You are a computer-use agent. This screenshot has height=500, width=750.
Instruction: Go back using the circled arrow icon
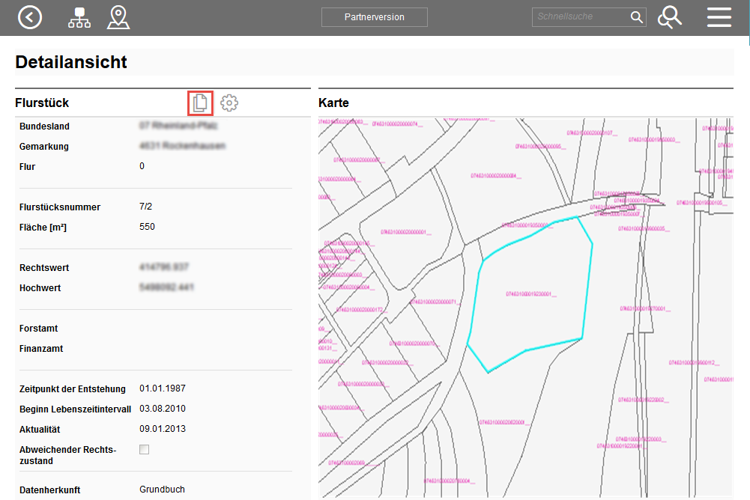point(30,17)
